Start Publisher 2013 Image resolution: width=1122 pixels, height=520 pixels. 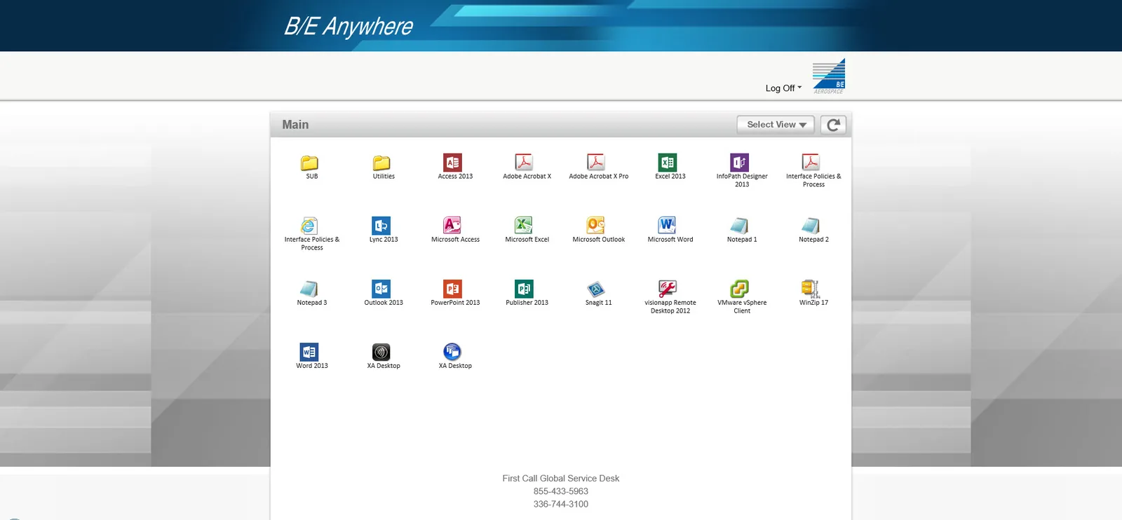point(525,289)
